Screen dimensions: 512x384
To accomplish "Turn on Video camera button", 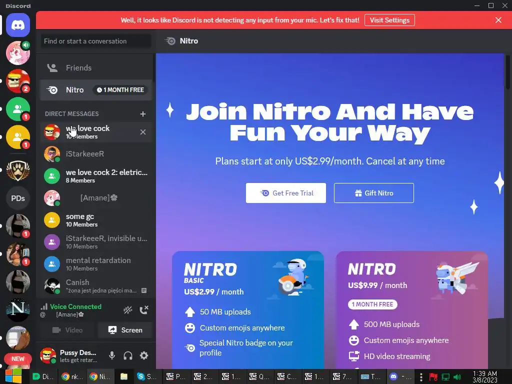I will pyautogui.click(x=67, y=330).
